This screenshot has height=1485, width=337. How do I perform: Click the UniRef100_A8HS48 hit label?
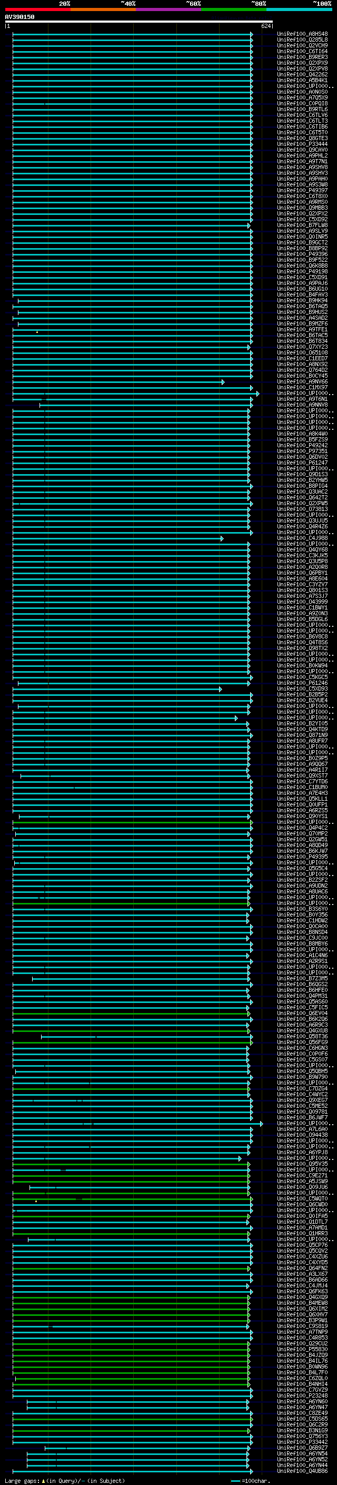point(302,34)
